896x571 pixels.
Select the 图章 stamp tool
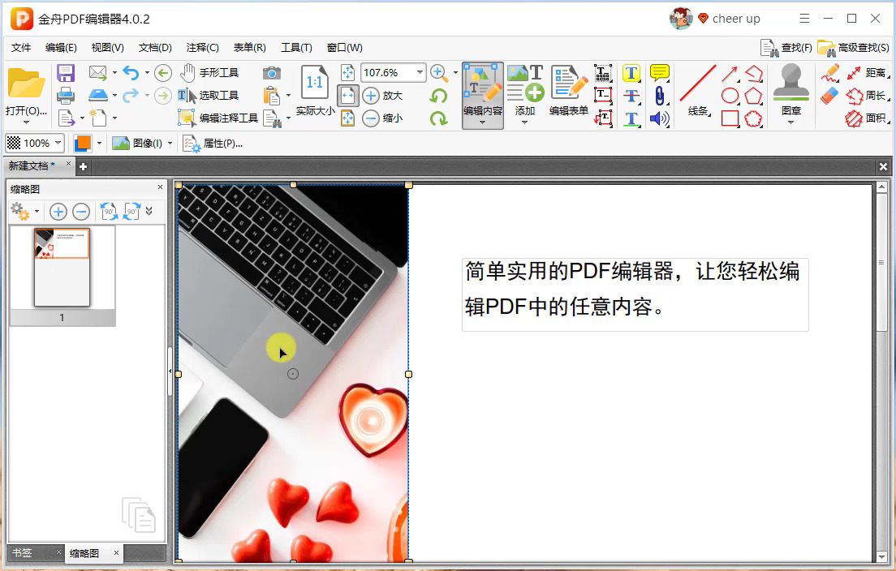click(790, 89)
